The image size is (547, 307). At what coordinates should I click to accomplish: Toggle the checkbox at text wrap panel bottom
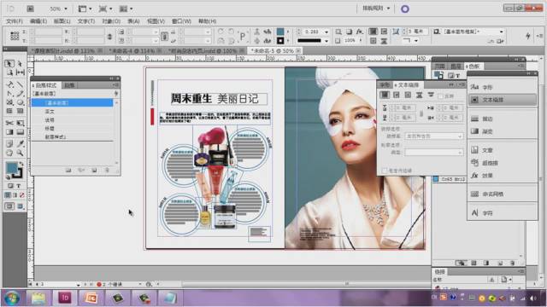coord(385,171)
